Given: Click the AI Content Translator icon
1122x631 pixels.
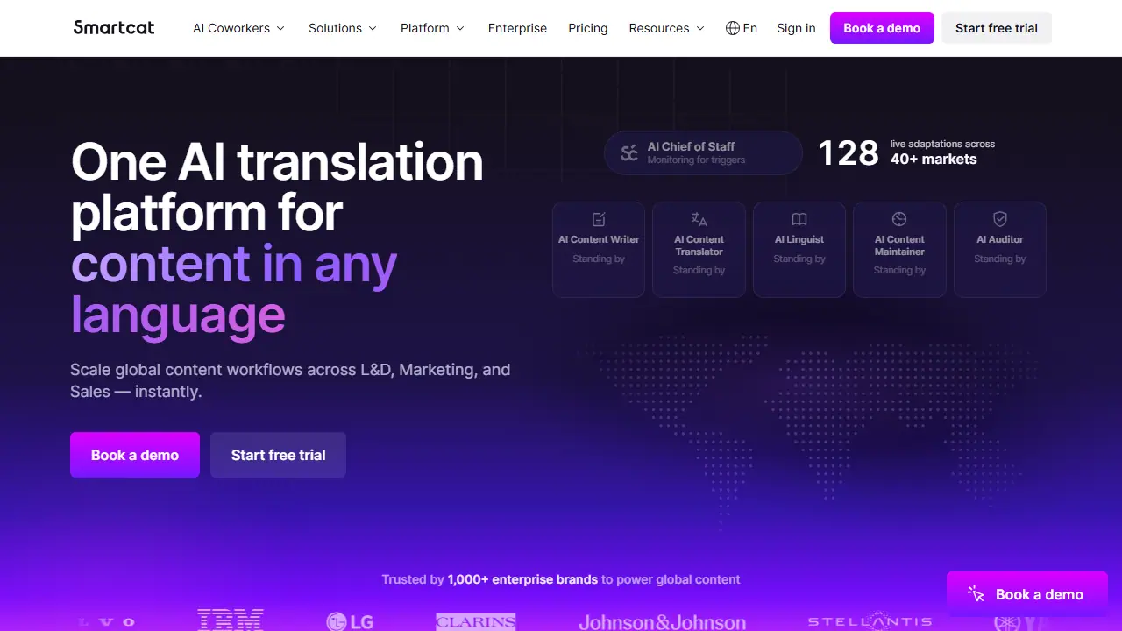Looking at the screenshot, I should click(x=699, y=219).
